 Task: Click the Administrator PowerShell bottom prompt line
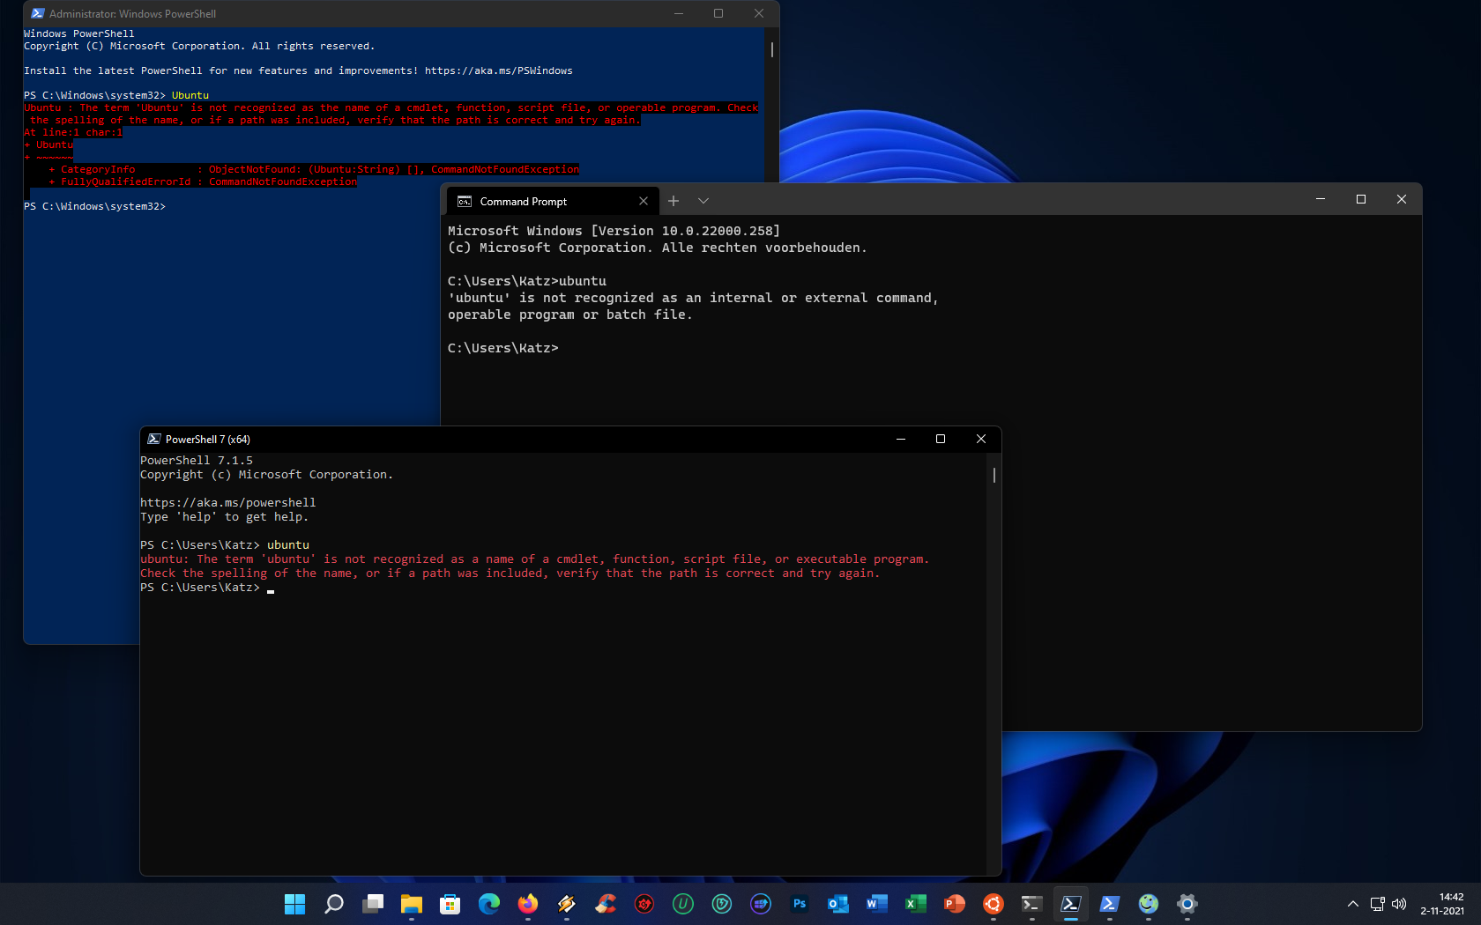point(94,206)
